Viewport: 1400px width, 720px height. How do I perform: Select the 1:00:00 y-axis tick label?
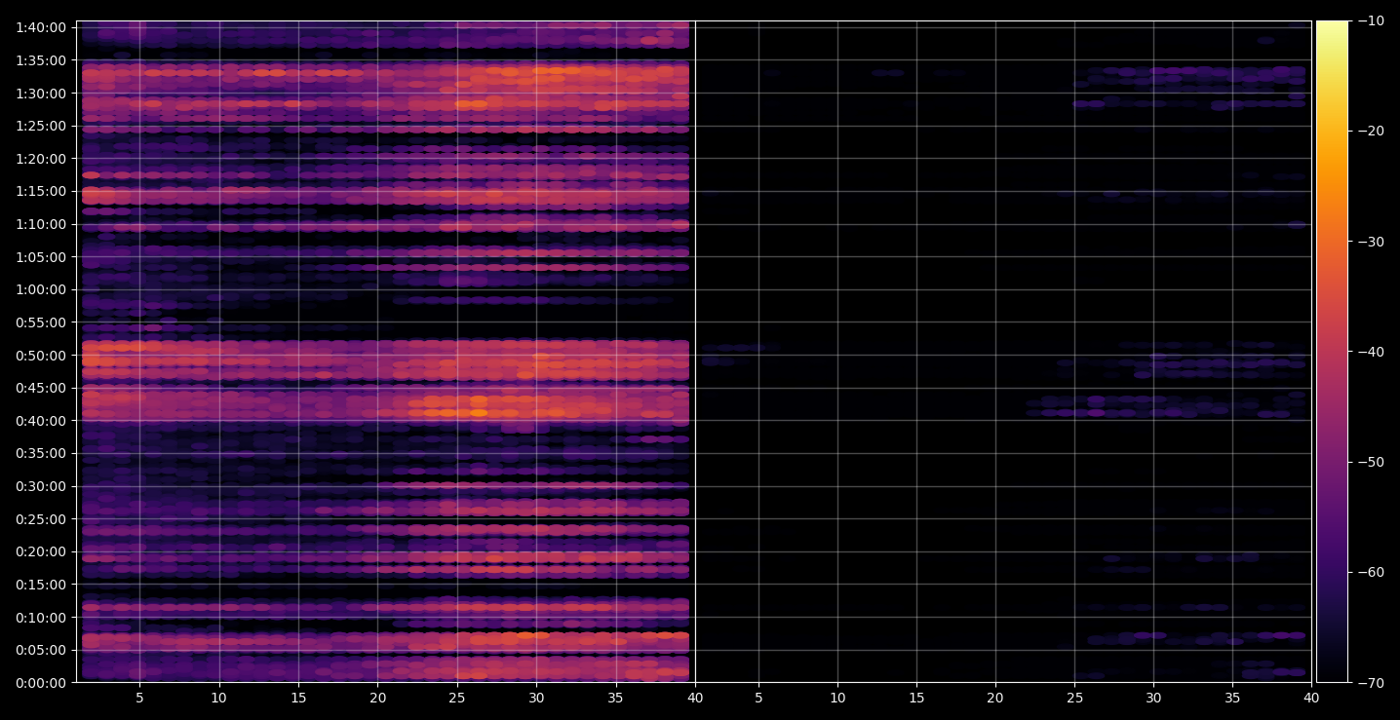[x=41, y=289]
